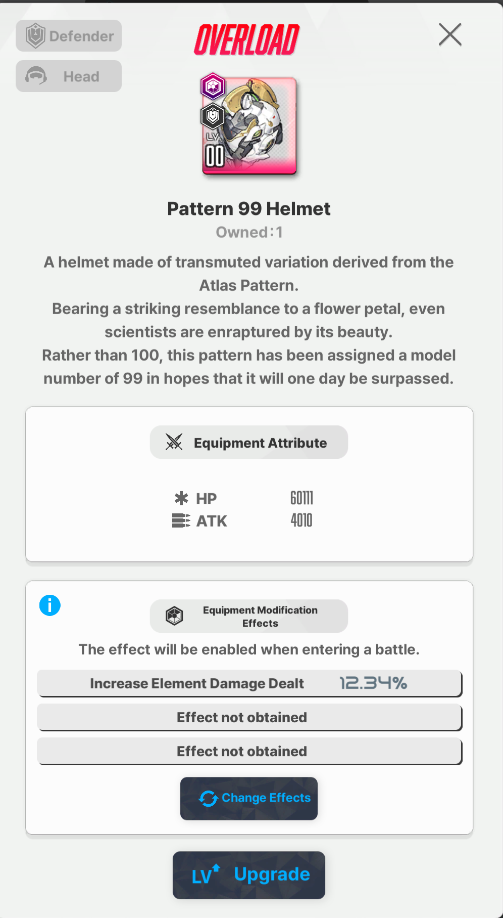The width and height of the screenshot is (503, 918).
Task: Select the second Effect not obtained slot
Action: click(249, 751)
